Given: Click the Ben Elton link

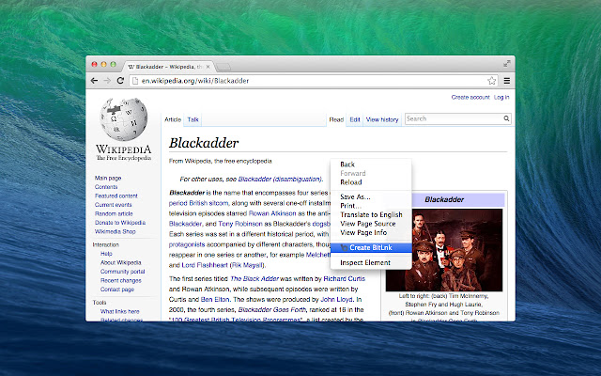Looking at the screenshot, I should coord(215,299).
